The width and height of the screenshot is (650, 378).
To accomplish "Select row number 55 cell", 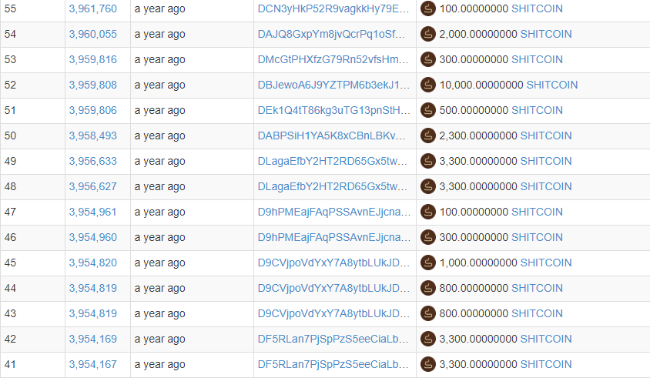I will click(33, 10).
